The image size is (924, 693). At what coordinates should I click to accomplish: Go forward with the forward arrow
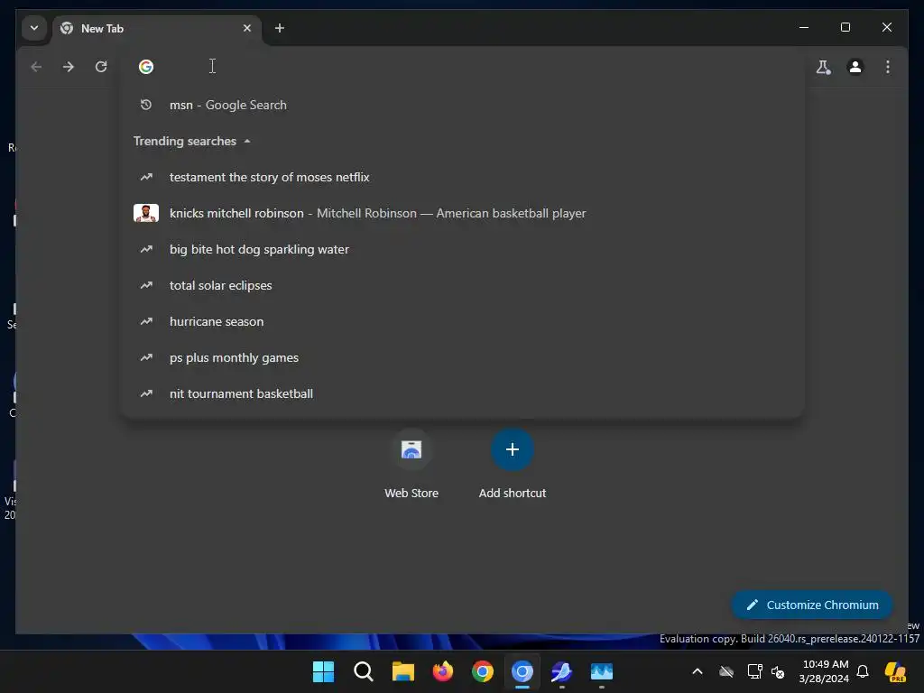pyautogui.click(x=69, y=67)
